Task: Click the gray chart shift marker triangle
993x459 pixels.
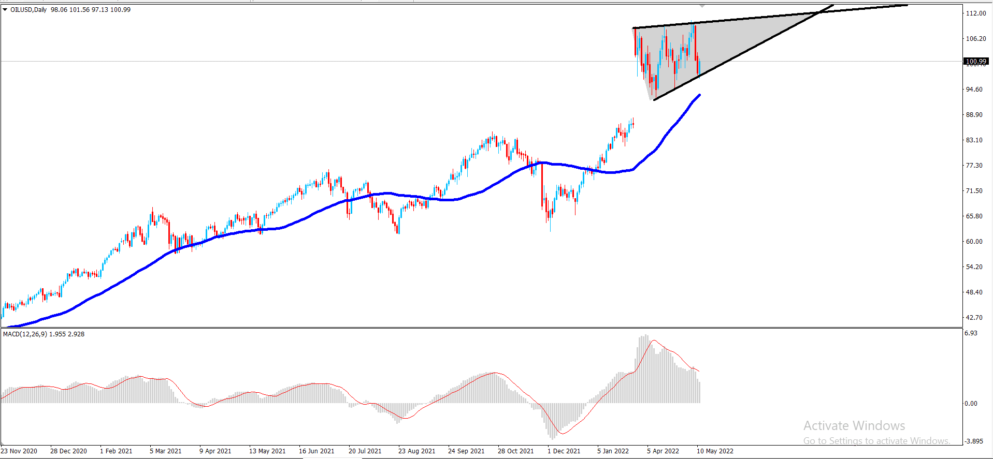Action: pos(702,6)
